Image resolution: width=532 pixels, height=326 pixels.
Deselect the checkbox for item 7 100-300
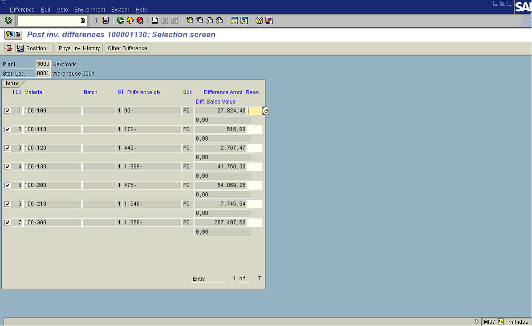7,223
